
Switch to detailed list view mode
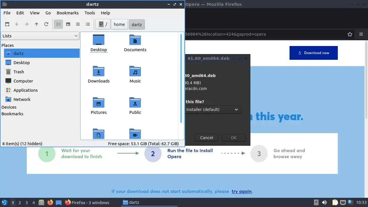click(88, 24)
